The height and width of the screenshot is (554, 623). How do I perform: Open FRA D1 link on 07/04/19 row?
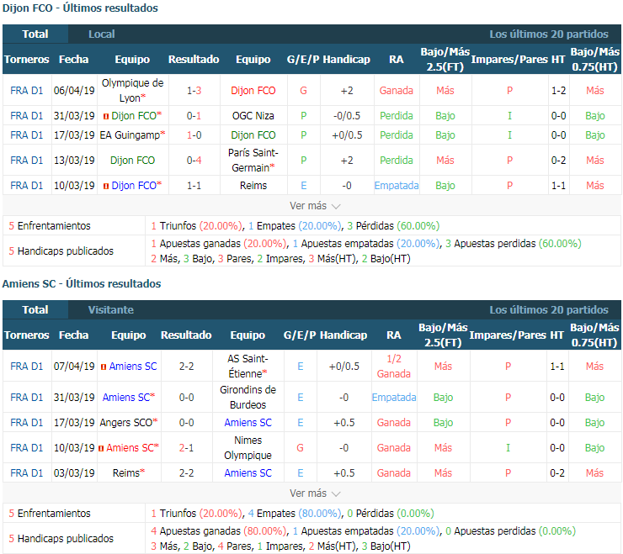pos(27,367)
